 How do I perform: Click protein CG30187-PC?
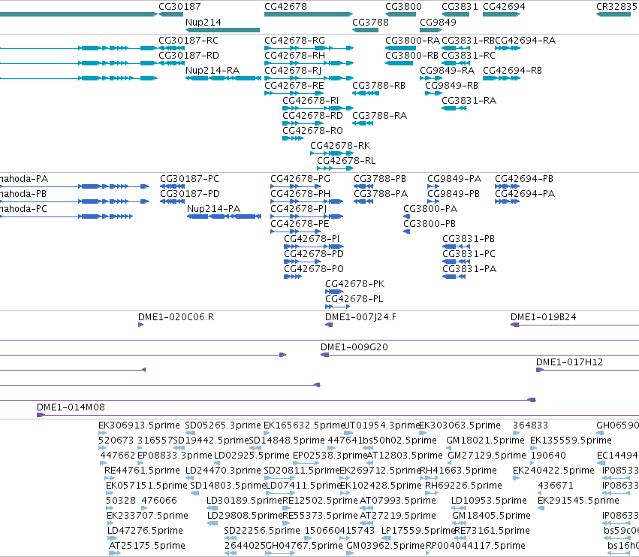pos(189,179)
